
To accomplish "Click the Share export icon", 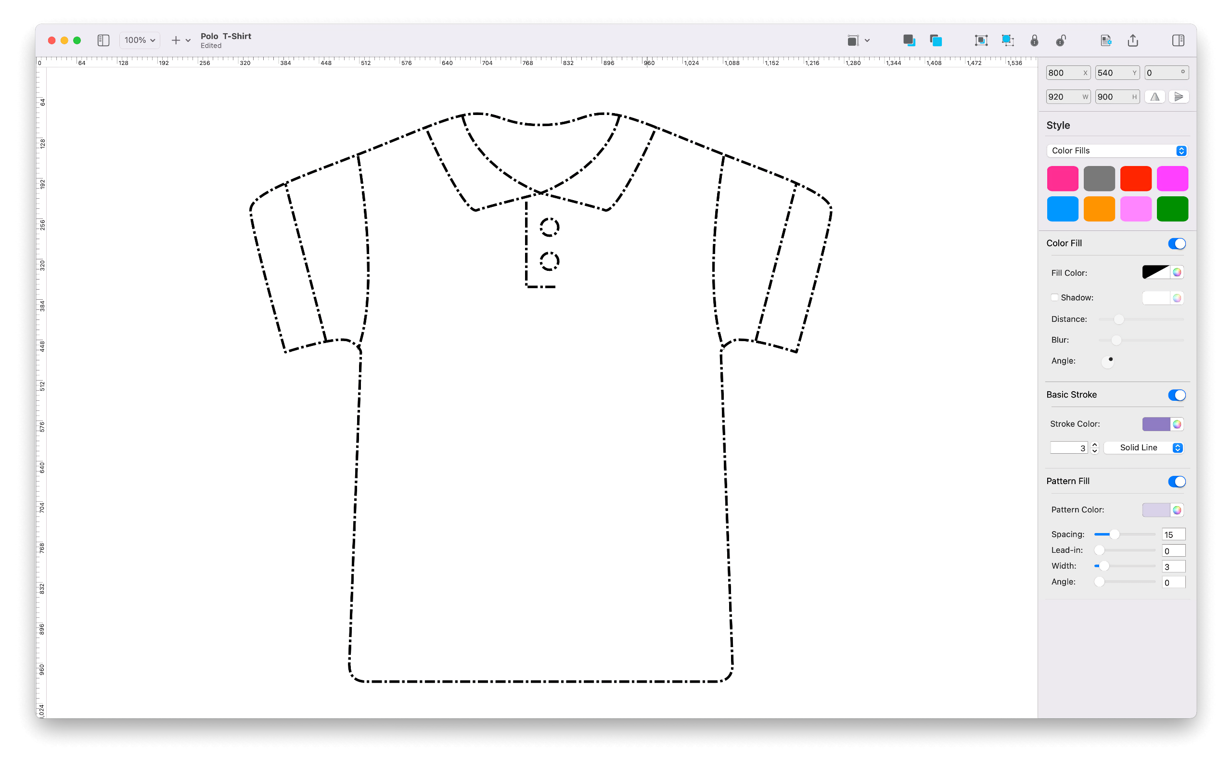I will click(1133, 40).
